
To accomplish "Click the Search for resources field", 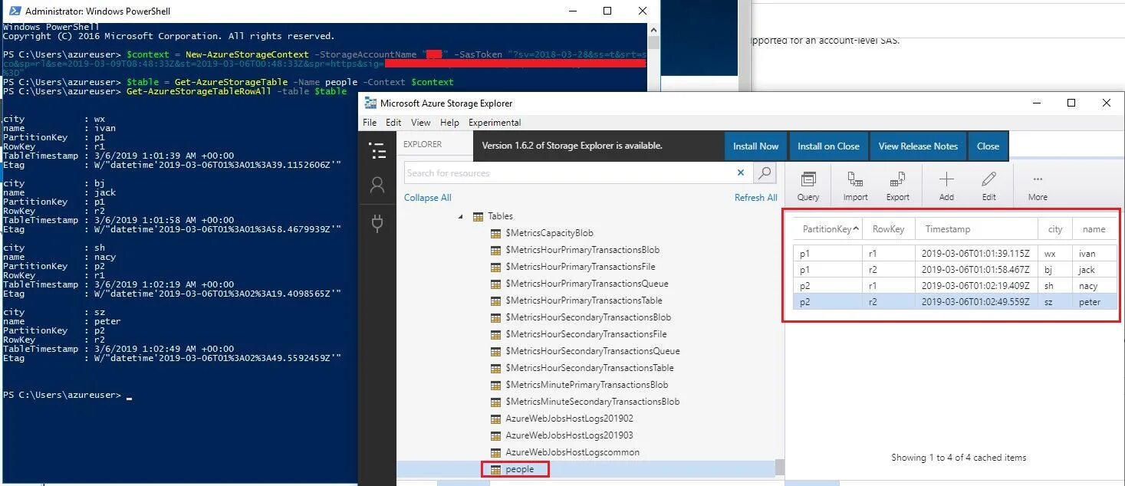I will 579,173.
